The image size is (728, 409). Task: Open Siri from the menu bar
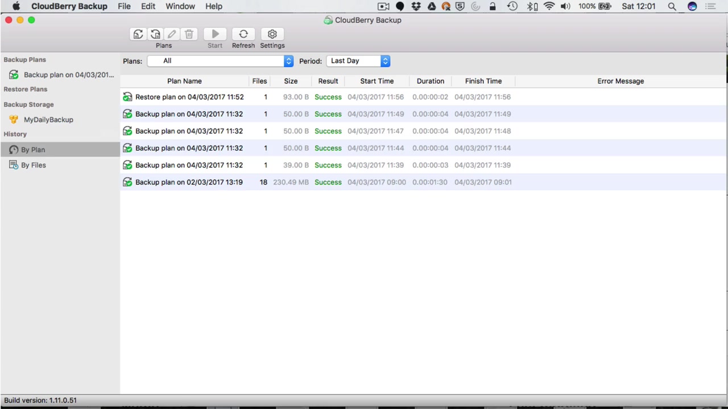pos(692,6)
